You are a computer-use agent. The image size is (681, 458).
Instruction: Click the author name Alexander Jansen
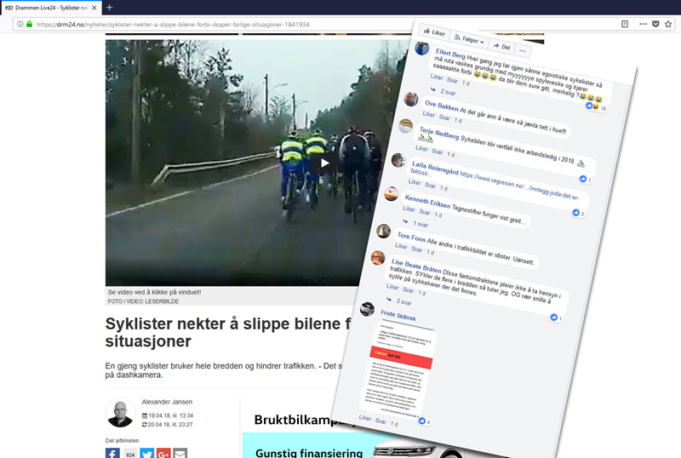click(x=167, y=402)
